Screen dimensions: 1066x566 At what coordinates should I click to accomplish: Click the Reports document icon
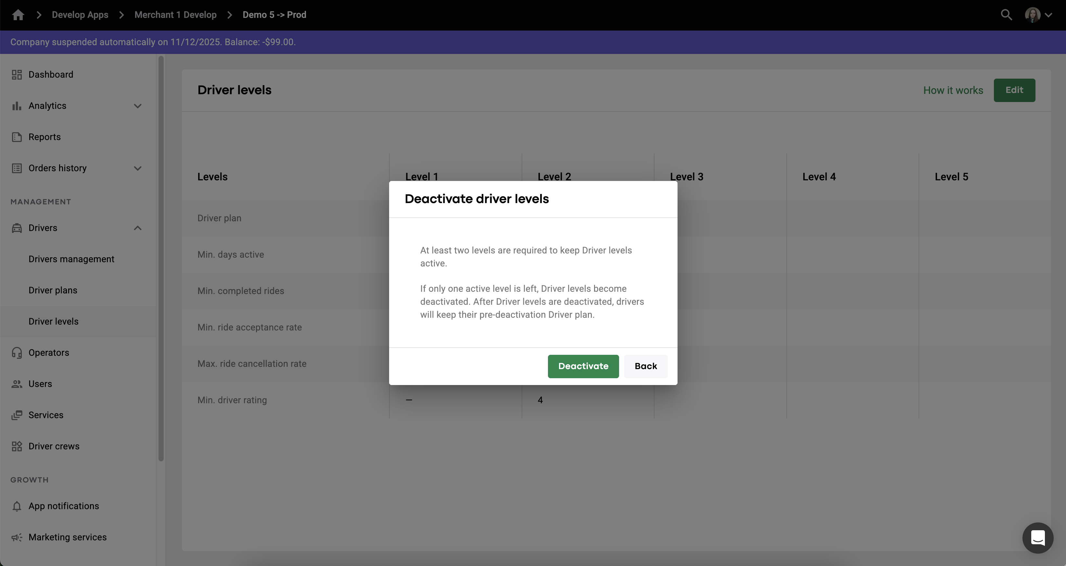(17, 137)
